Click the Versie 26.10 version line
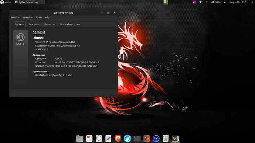Image resolution: width=255 pixels, height=143 pixels. pos(55,42)
